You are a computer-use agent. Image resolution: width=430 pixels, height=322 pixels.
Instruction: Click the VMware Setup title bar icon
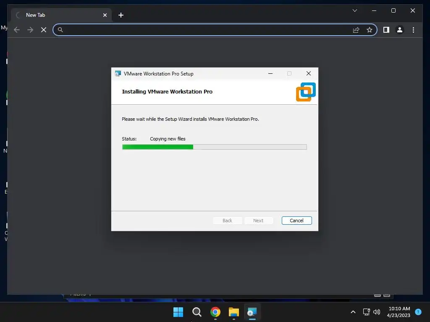tap(118, 74)
